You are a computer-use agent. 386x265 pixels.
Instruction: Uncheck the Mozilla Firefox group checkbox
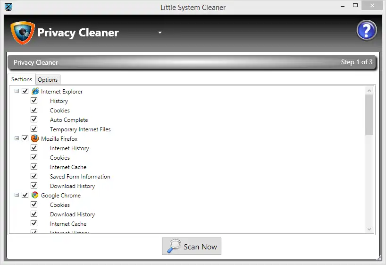click(25, 138)
